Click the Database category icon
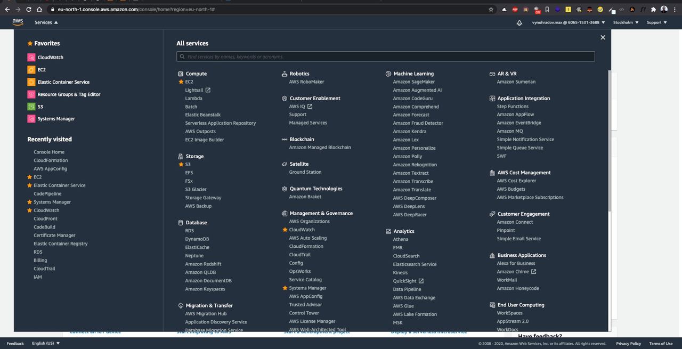The width and height of the screenshot is (682, 349). [x=181, y=223]
